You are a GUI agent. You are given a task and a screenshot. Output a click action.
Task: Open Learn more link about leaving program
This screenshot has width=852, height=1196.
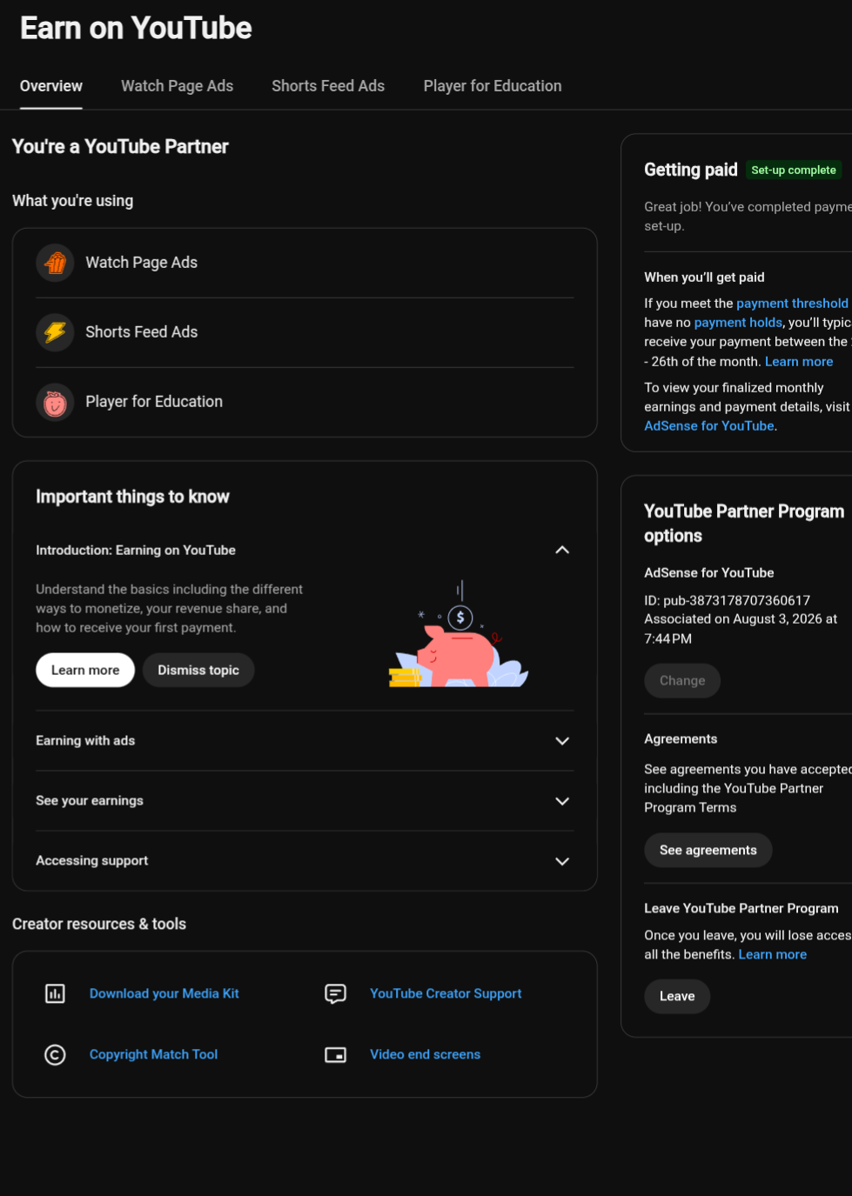point(773,954)
